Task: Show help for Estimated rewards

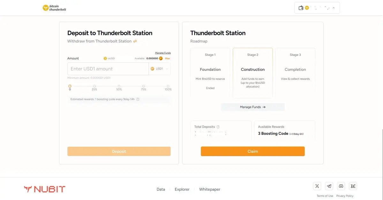Action: tap(138, 99)
